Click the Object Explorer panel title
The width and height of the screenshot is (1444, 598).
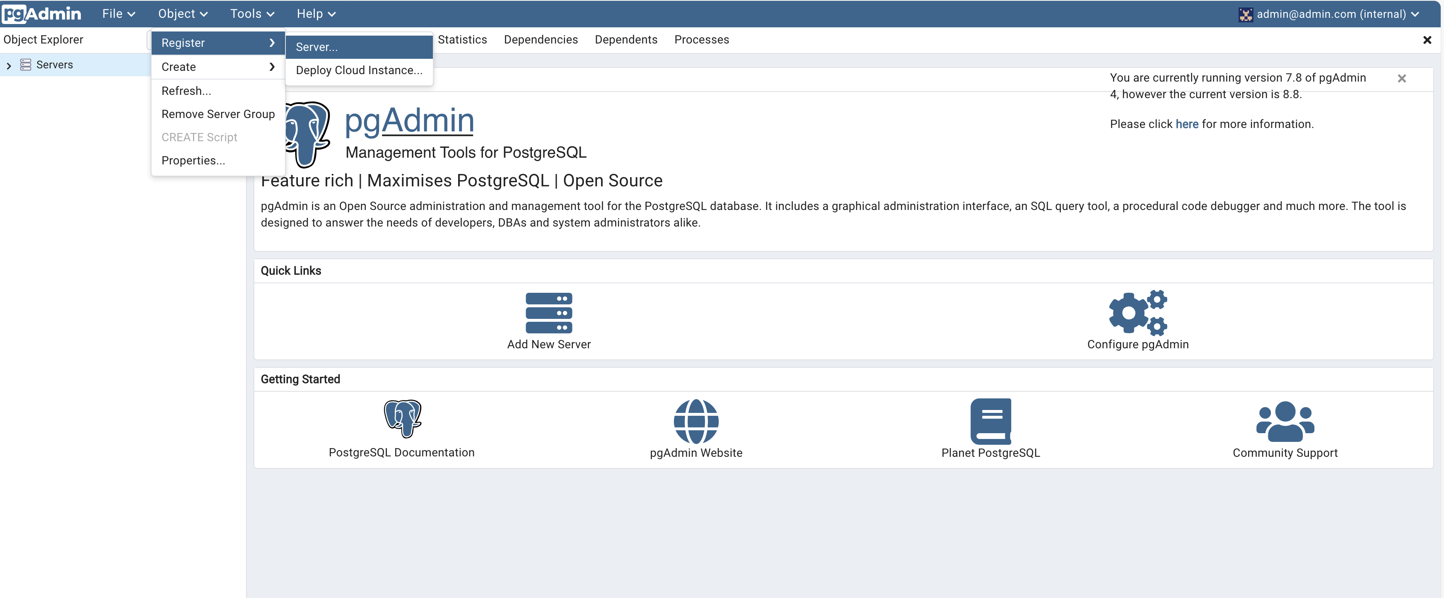(x=43, y=40)
